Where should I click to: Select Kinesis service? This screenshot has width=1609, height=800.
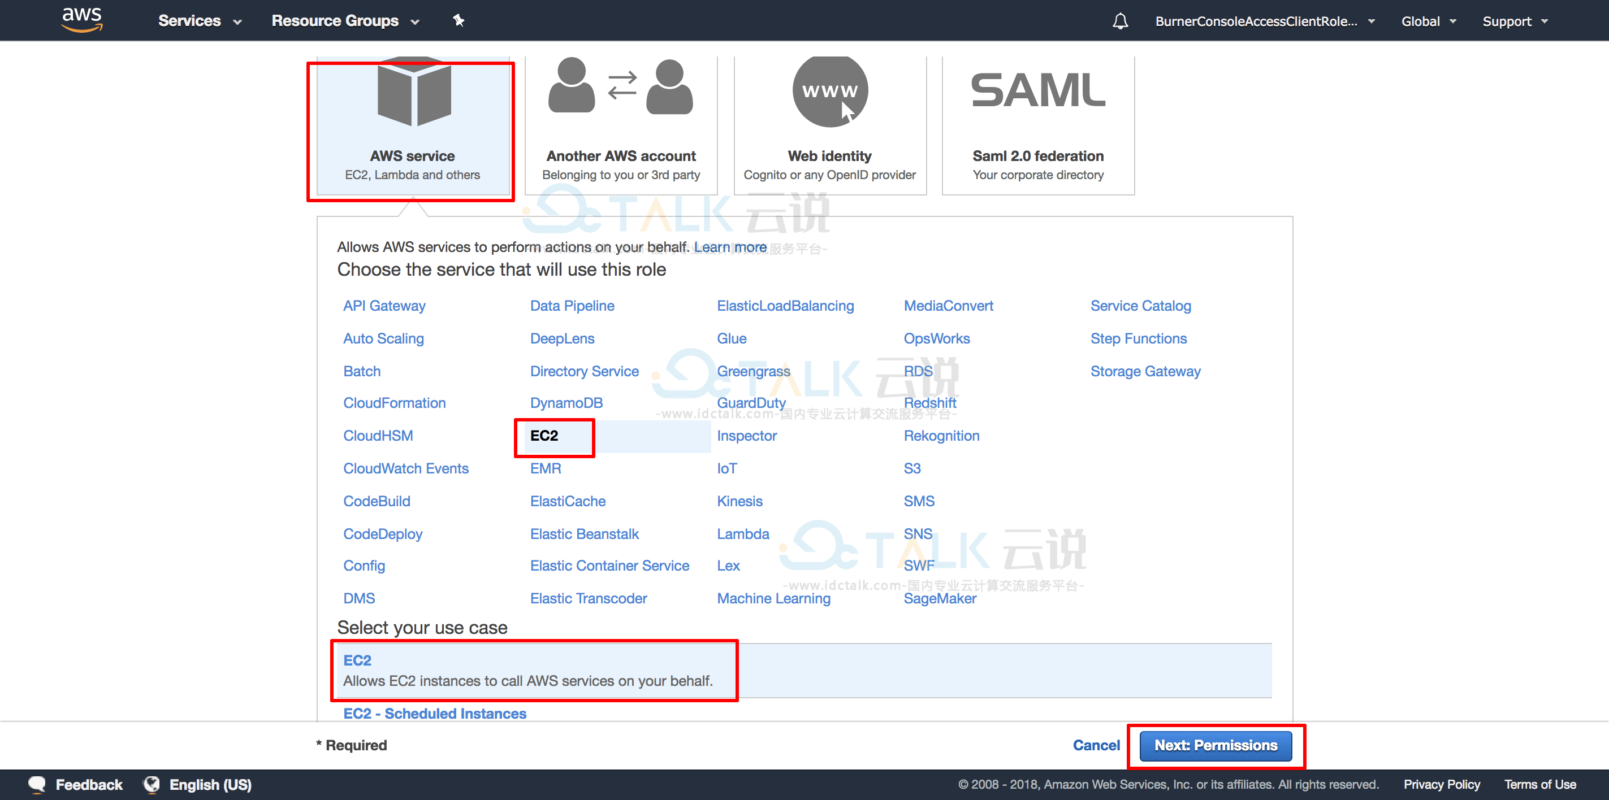click(x=739, y=501)
